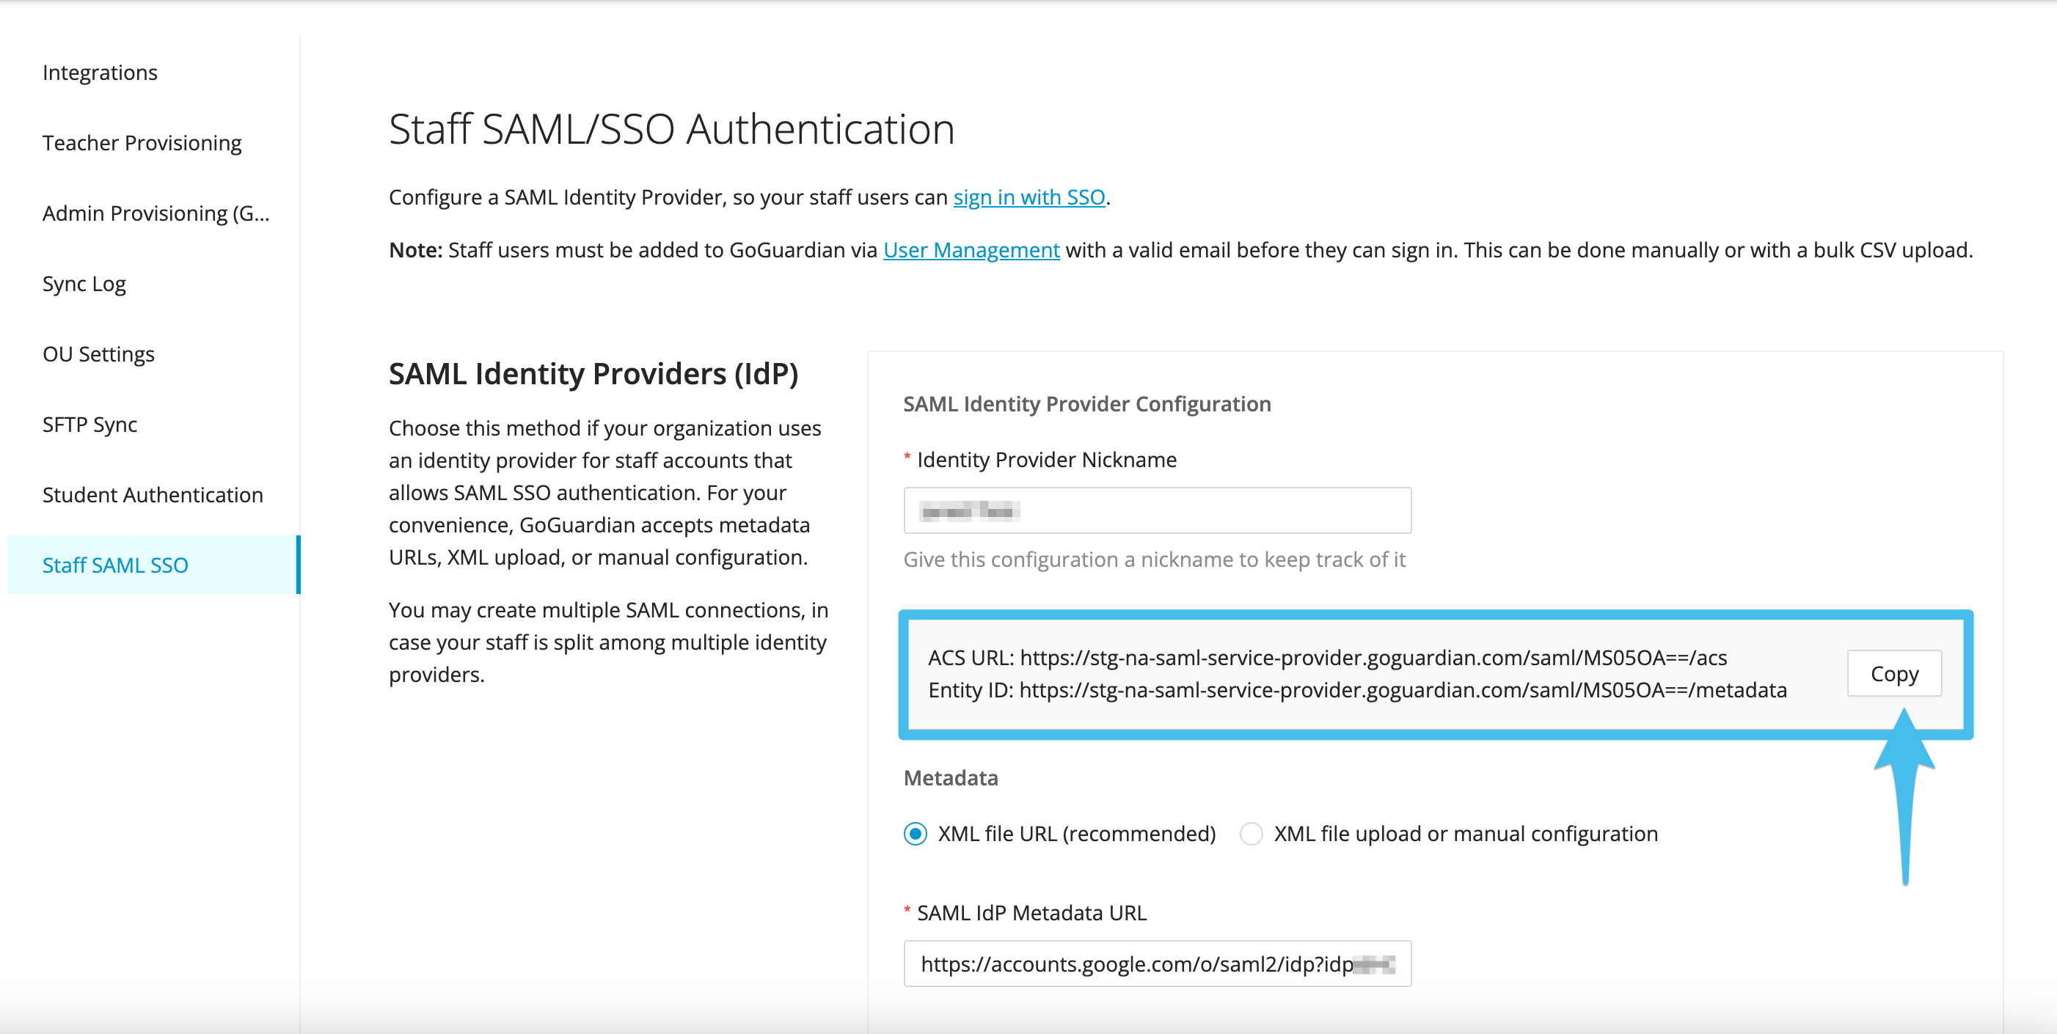Open the User Management link

(x=971, y=250)
